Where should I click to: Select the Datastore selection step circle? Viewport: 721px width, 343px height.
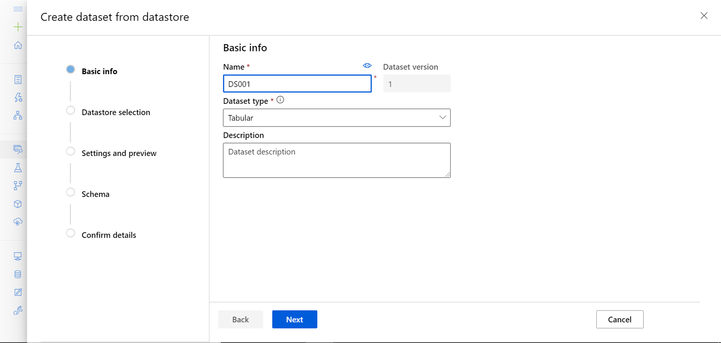pyautogui.click(x=71, y=111)
